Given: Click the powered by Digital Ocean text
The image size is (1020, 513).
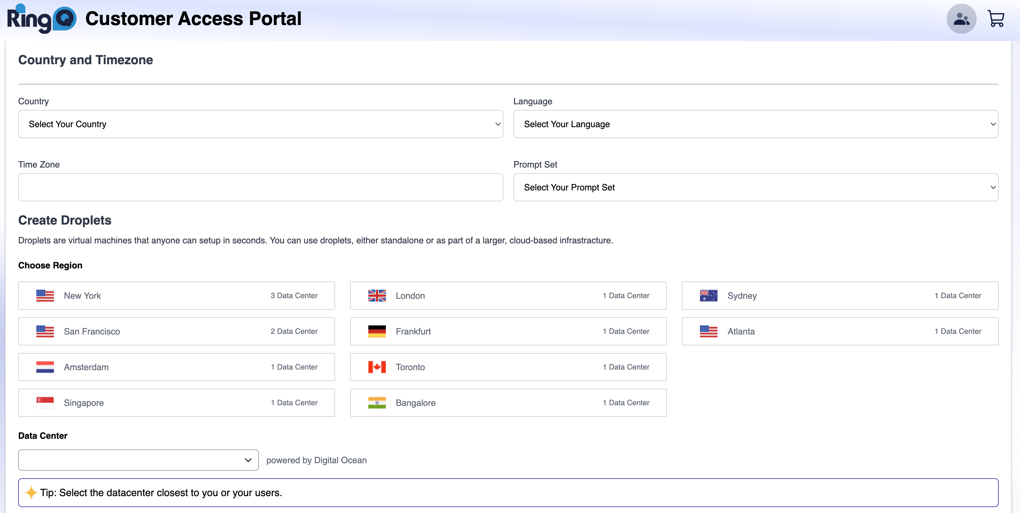Looking at the screenshot, I should pyautogui.click(x=316, y=460).
